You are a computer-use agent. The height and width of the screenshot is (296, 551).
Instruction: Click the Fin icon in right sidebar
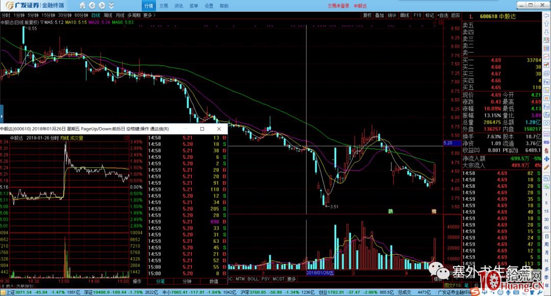546,82
